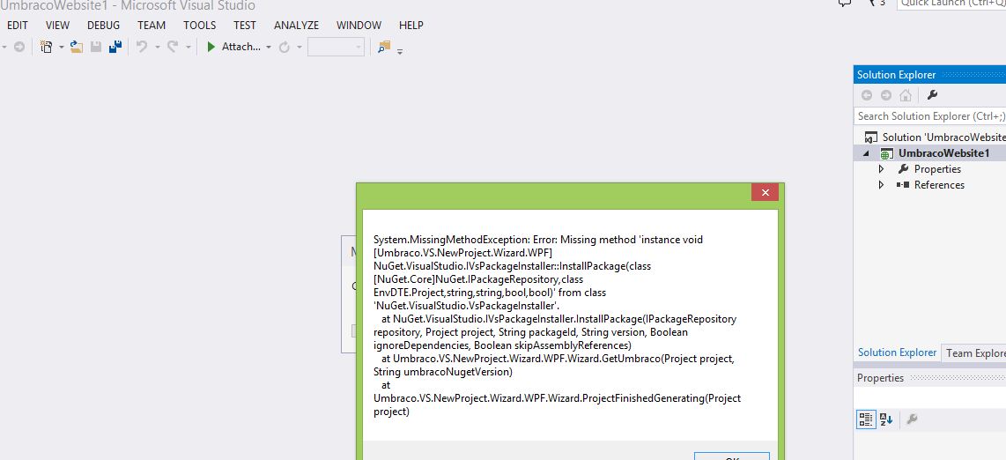Open the TOOLS menu
This screenshot has width=1006, height=460.
click(x=200, y=26)
